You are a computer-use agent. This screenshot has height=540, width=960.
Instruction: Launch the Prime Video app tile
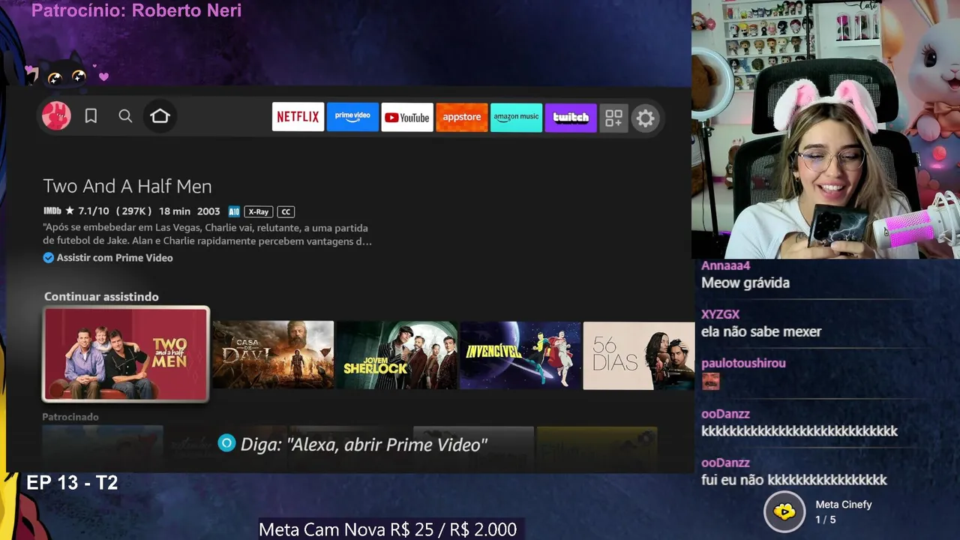[352, 117]
